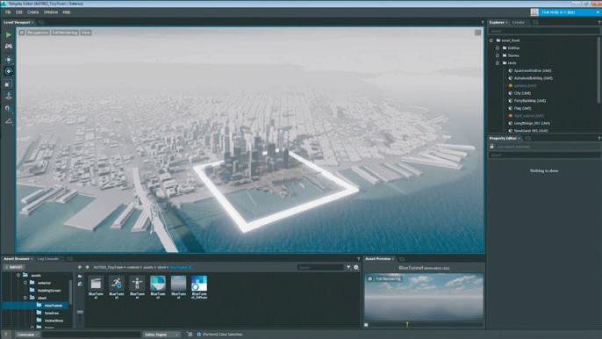Screen dimensions: 602x339
Task: Click the Full Rendering viewport button
Action: tap(65, 32)
